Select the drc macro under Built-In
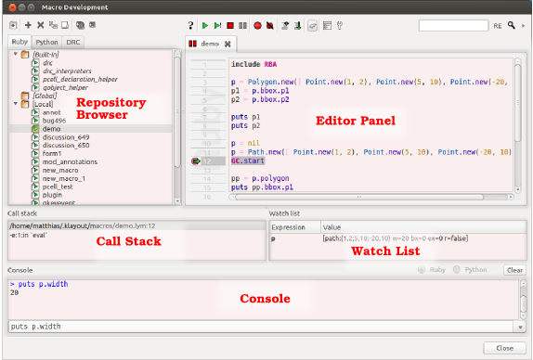The image size is (533, 360). [x=47, y=63]
